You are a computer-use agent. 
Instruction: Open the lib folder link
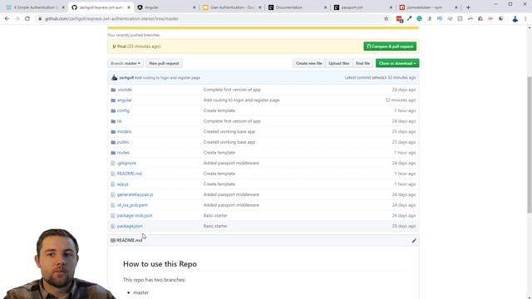[x=120, y=121]
